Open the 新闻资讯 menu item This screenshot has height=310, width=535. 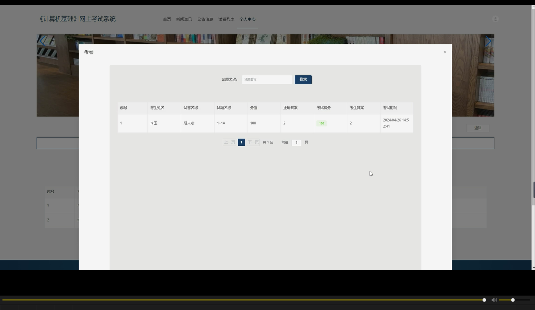click(184, 19)
